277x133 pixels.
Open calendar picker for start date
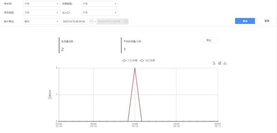[91, 21]
